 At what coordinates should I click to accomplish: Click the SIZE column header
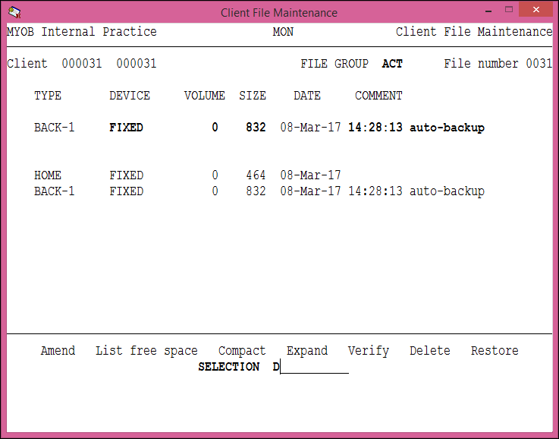click(253, 96)
